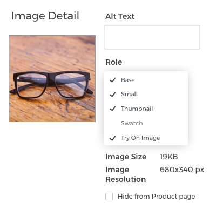Click the Image Detail heading
The width and height of the screenshot is (216, 216).
point(45,16)
